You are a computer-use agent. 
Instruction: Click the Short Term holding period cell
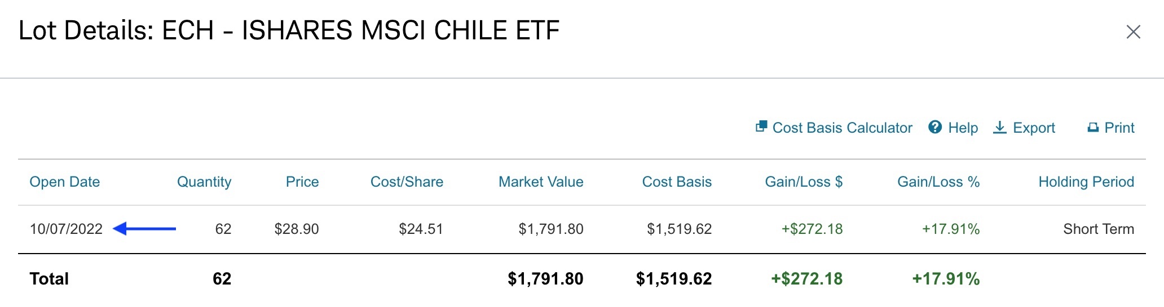[1099, 229]
